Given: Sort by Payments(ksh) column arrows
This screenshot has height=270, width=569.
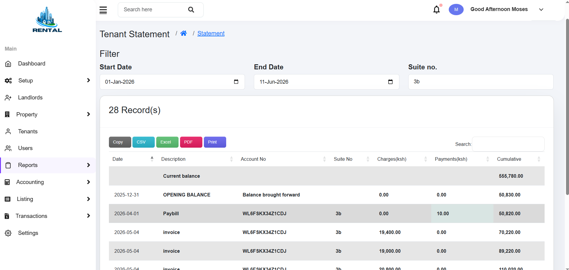Looking at the screenshot, I should pyautogui.click(x=487, y=159).
